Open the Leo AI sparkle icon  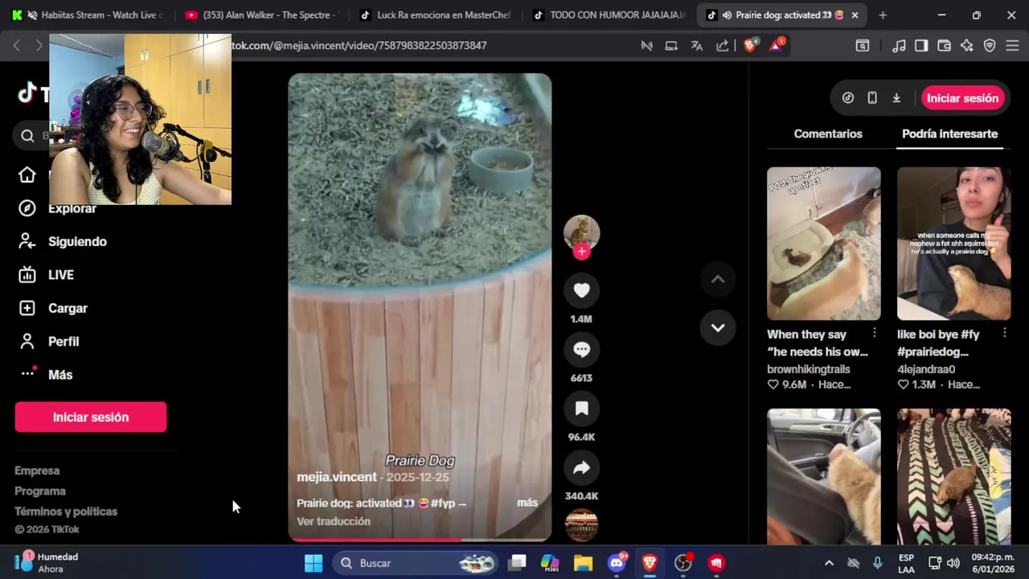tap(967, 46)
